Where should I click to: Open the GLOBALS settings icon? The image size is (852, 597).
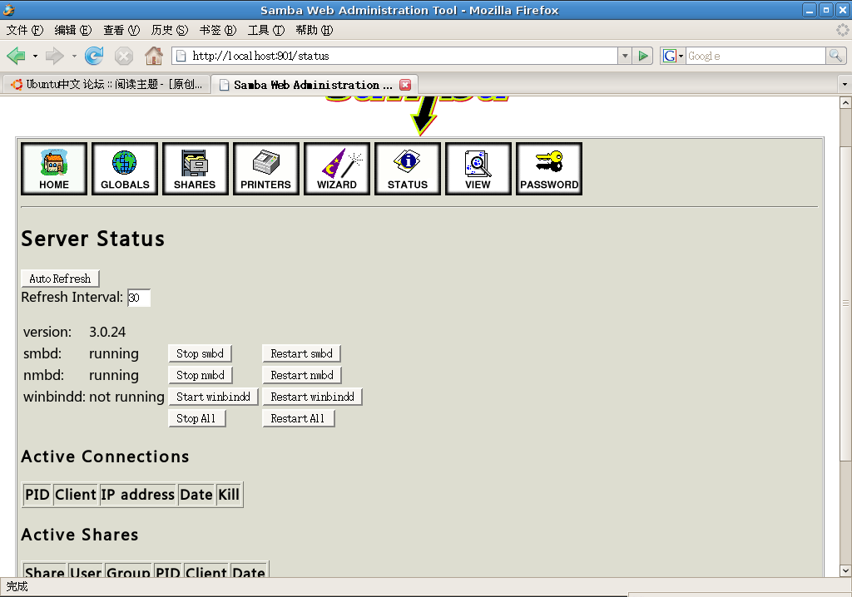click(125, 169)
